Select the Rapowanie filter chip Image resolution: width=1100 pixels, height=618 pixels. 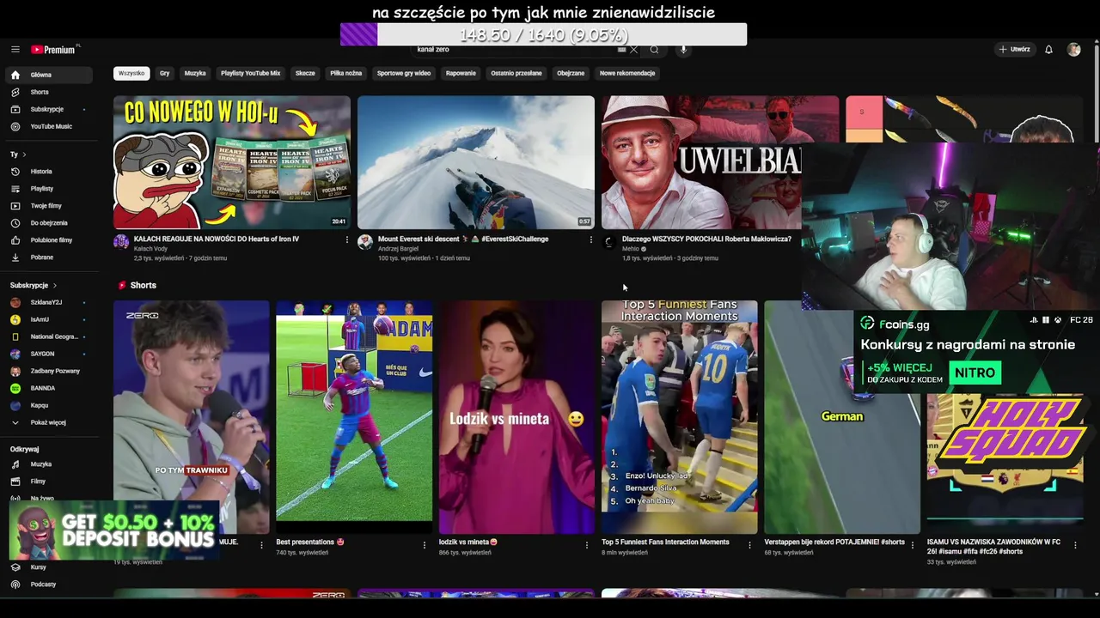[461, 73]
